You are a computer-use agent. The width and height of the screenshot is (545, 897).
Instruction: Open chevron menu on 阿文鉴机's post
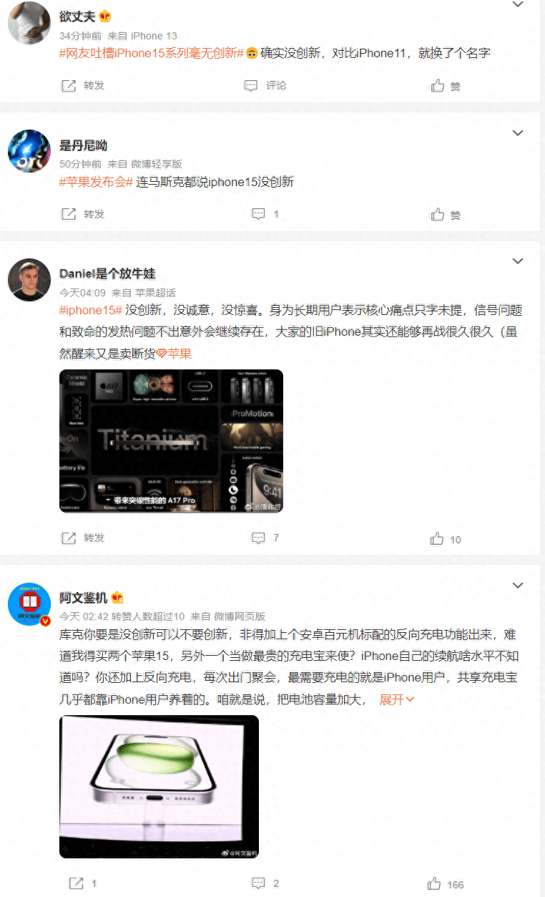point(519,586)
